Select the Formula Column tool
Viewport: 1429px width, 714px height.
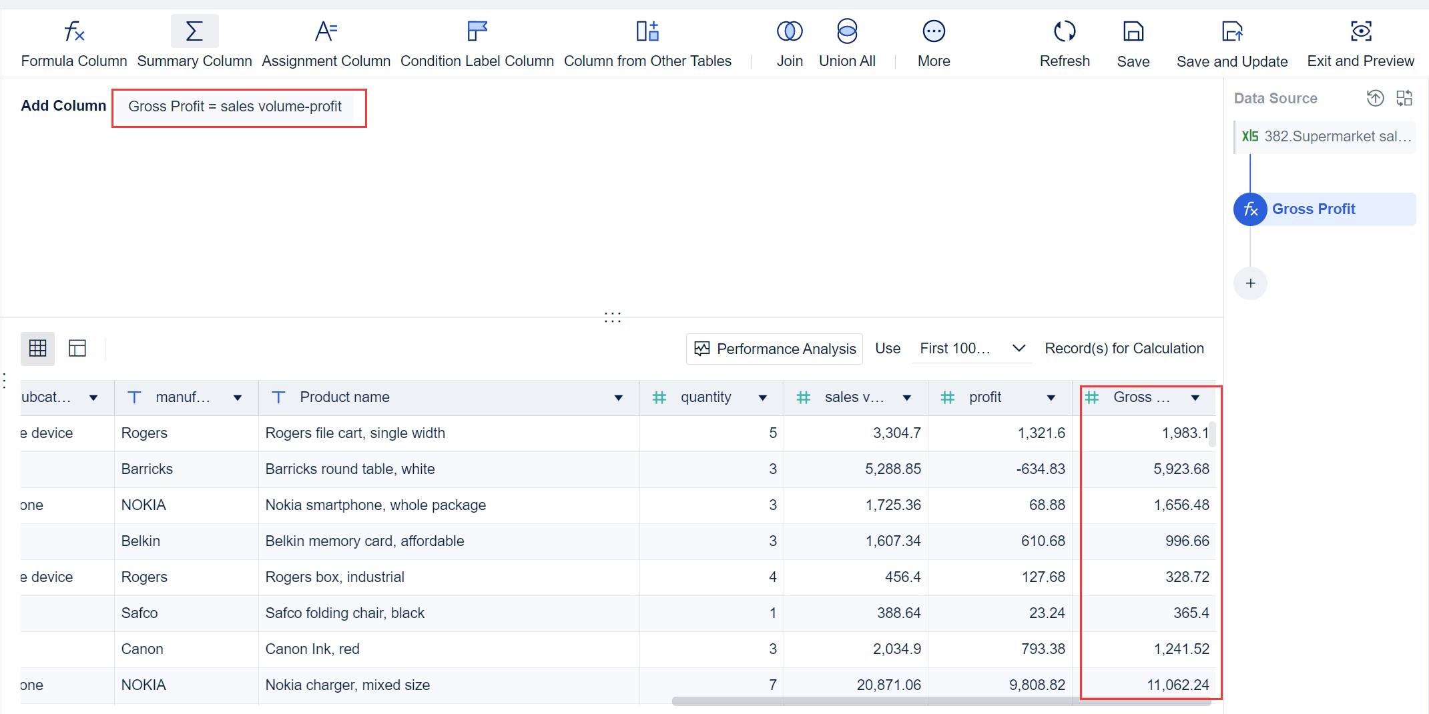coord(73,42)
